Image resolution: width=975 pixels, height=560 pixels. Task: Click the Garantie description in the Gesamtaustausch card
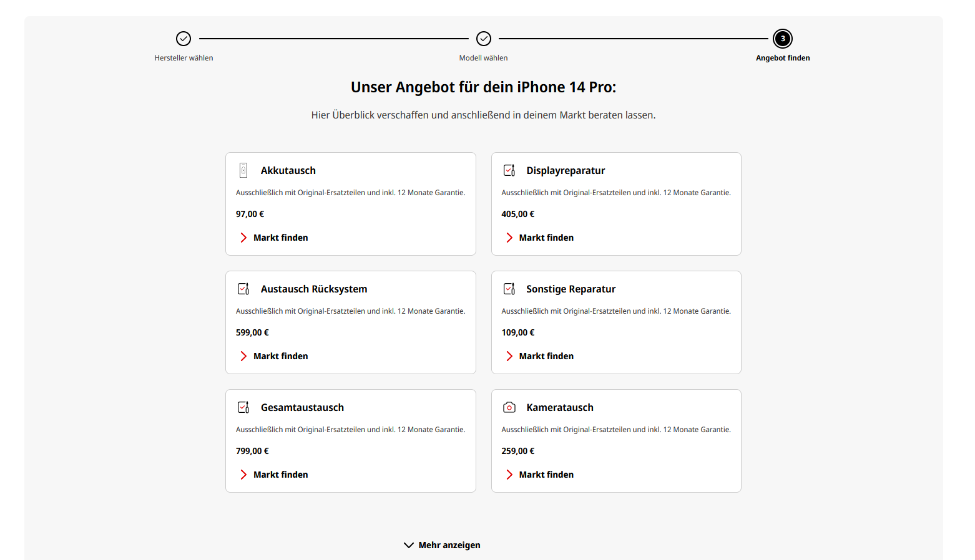[351, 430]
